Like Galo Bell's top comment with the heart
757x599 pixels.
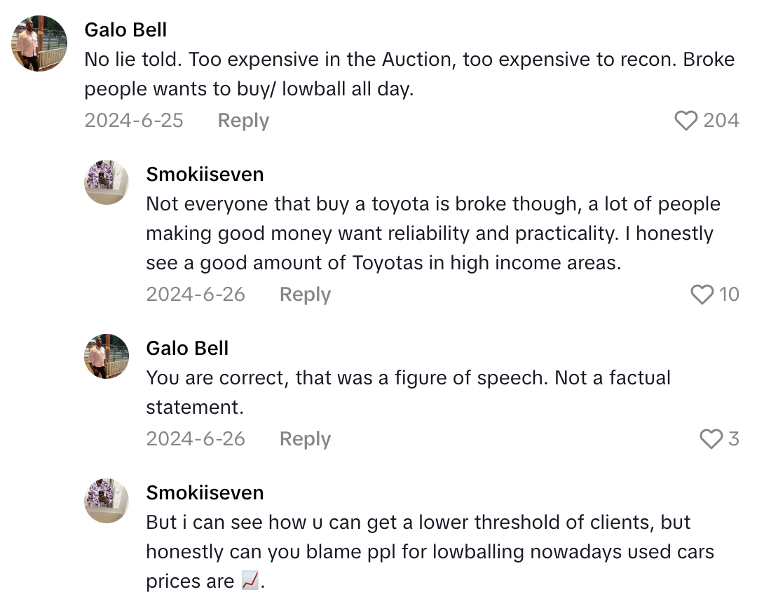click(x=687, y=121)
